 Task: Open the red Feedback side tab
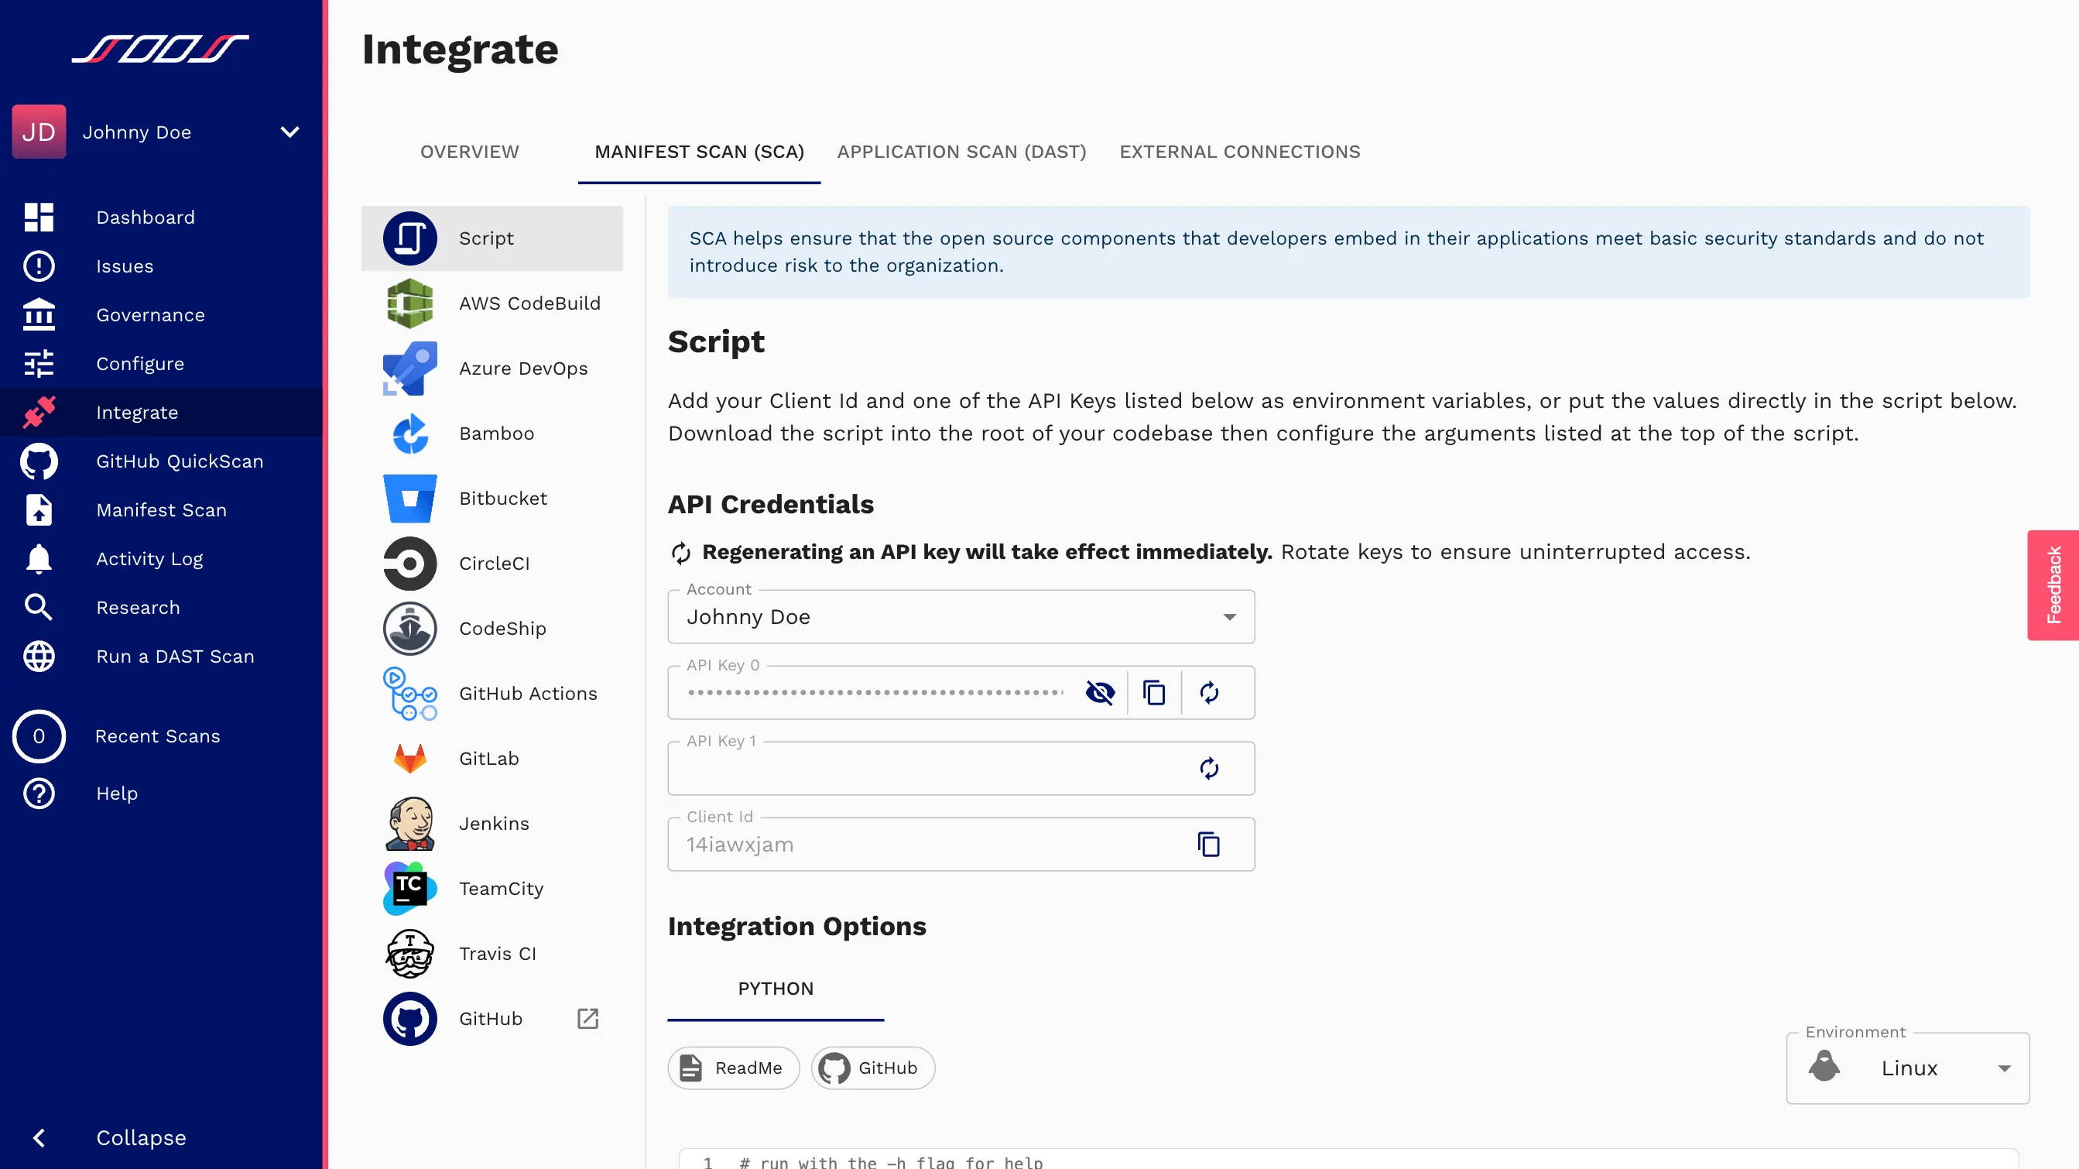tap(2053, 585)
